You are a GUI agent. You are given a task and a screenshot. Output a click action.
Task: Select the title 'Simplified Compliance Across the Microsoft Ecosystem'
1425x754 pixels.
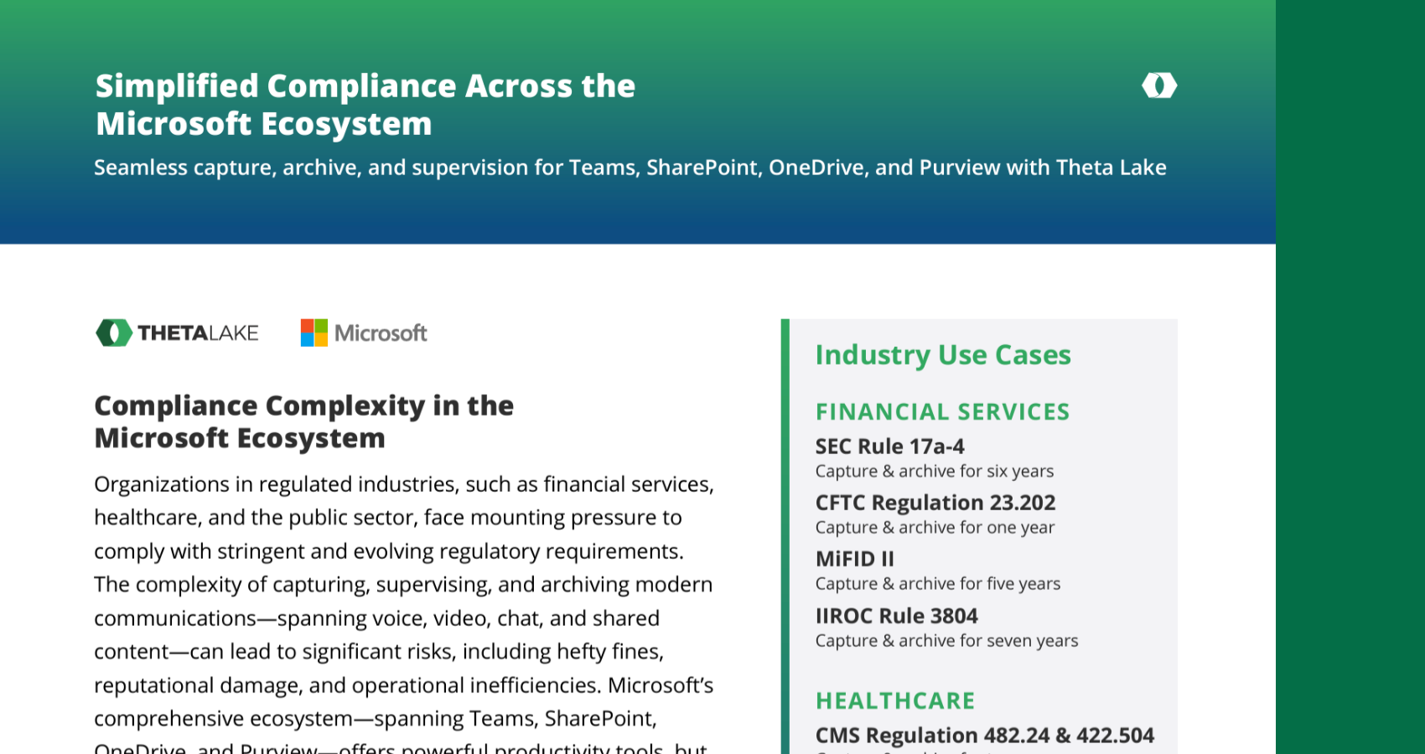(x=365, y=105)
